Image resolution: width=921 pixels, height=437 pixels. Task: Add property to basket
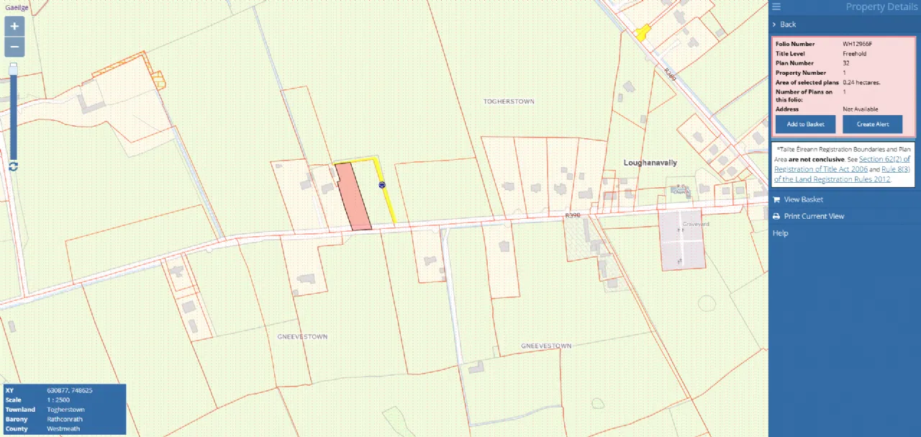pos(805,124)
